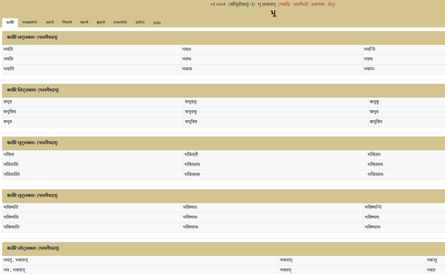Switch to the प्रयोगाः tab
Viewport: 445px width, 274px height.
click(x=140, y=23)
